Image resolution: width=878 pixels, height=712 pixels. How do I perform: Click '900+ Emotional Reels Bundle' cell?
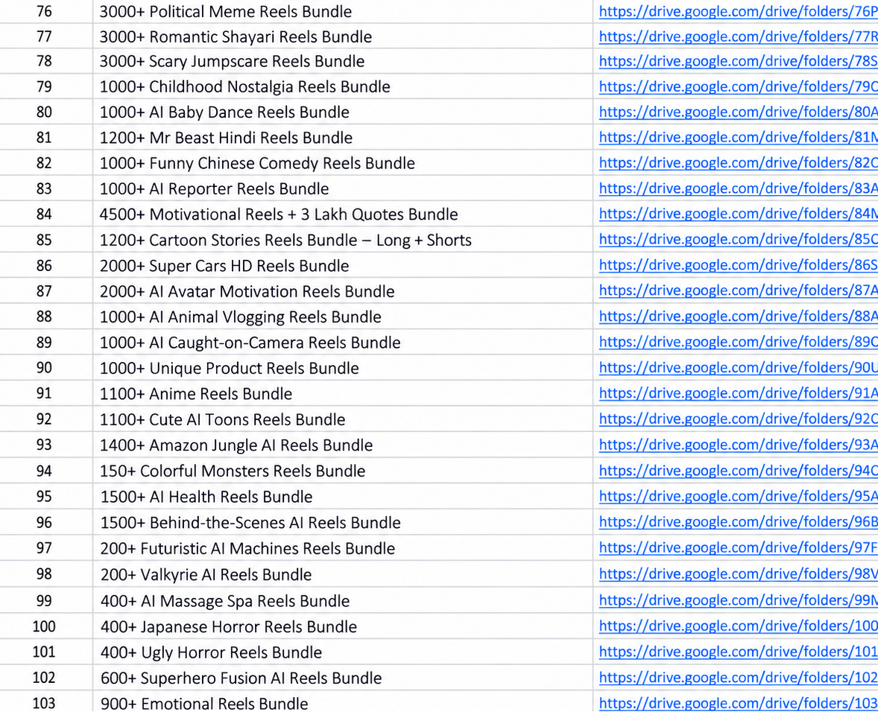click(343, 702)
